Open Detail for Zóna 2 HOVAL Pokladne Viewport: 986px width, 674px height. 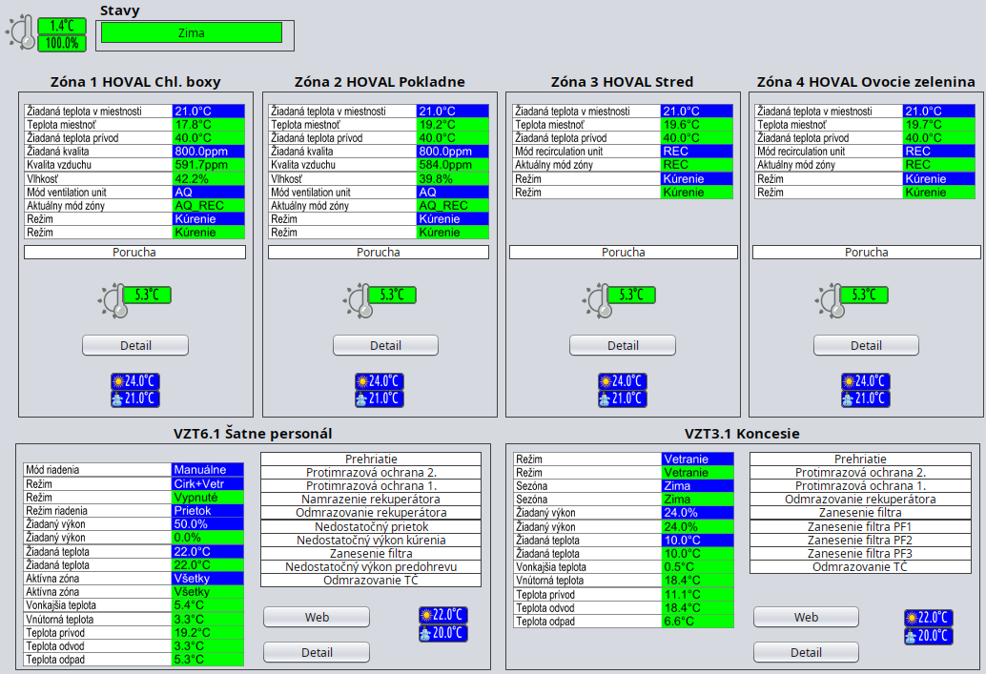click(385, 345)
